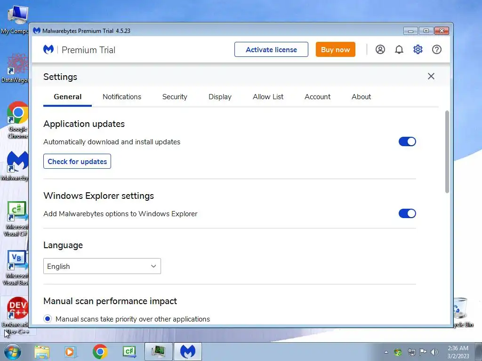Open the help question mark icon
Image resolution: width=482 pixels, height=361 pixels.
tap(436, 49)
